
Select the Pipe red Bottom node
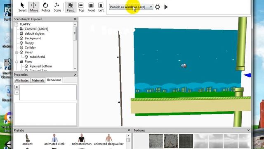tap(40, 66)
